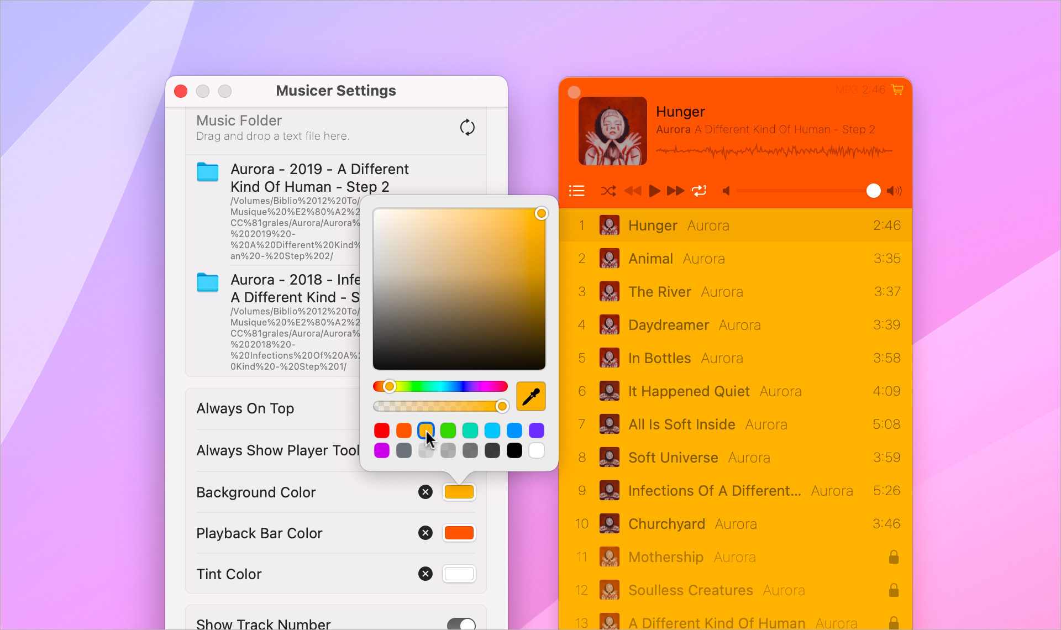Open the Background Color well
Image resolution: width=1061 pixels, height=630 pixels.
pos(459,492)
